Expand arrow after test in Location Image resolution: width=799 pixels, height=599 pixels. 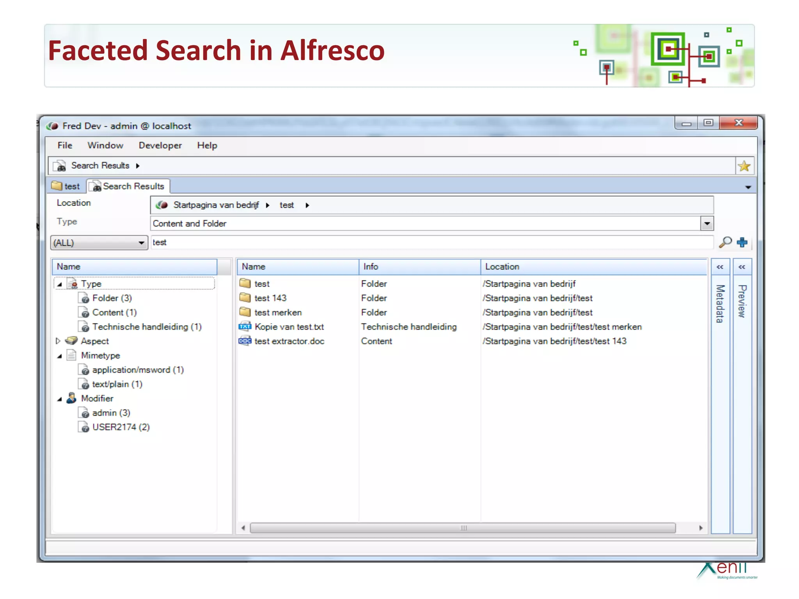pos(307,206)
